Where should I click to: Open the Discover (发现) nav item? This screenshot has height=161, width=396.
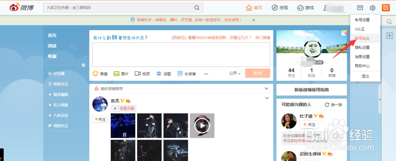280,8
